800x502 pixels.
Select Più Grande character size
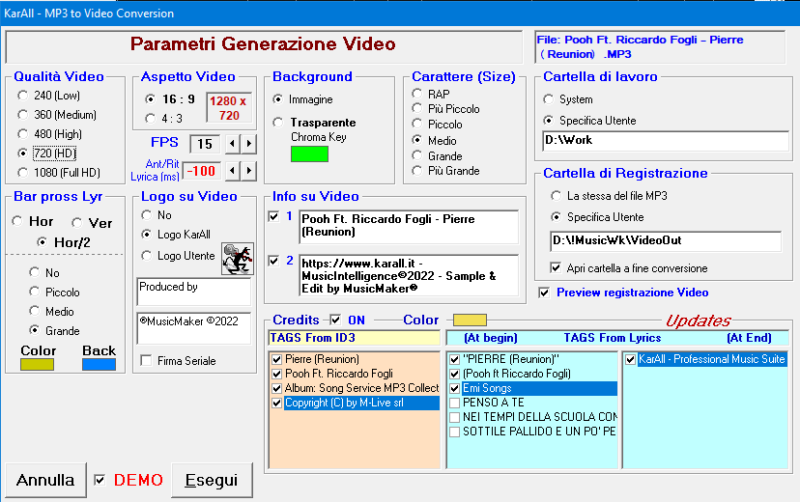tap(417, 171)
